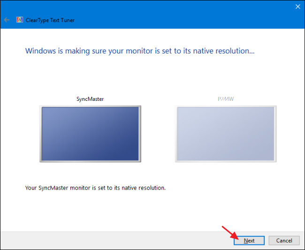Click the faded P244W monitor label
The image size is (305, 250).
pos(226,99)
